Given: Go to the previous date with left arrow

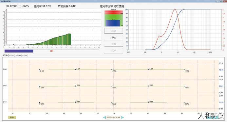Looking at the screenshot, I should 104,117.
